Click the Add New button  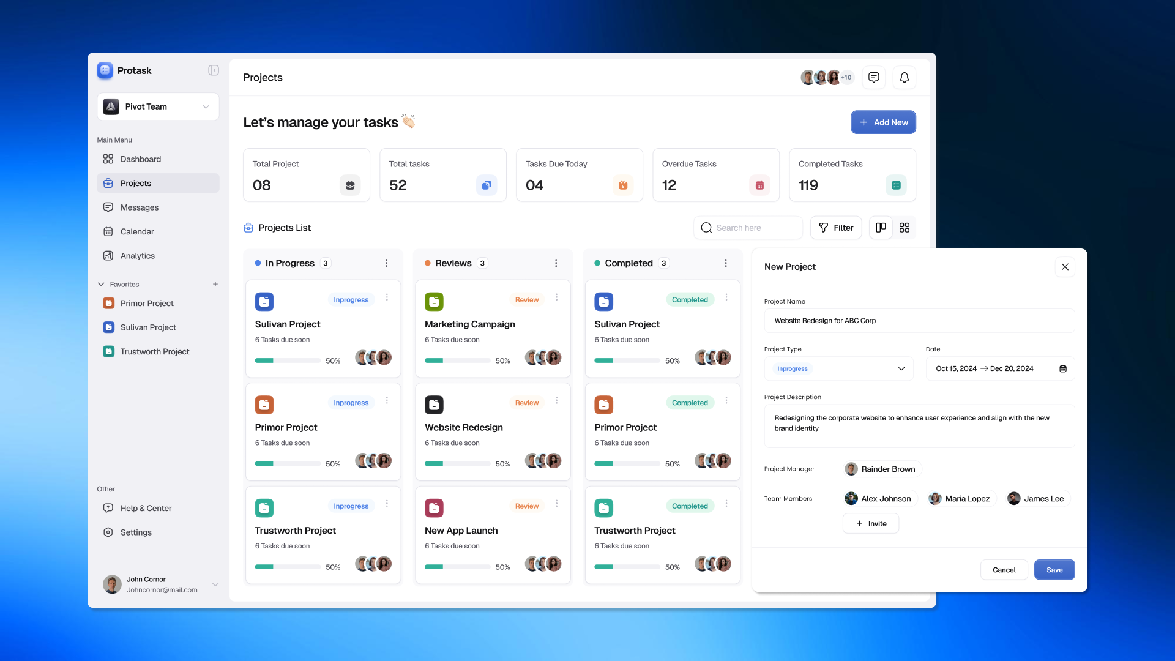(883, 122)
